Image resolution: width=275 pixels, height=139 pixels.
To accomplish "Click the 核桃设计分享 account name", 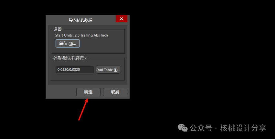I will pyautogui.click(x=243, y=128).
